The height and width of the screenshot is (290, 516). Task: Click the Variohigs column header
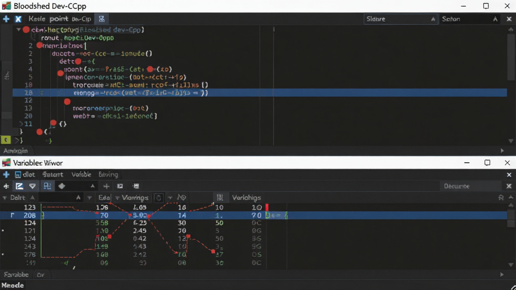coord(246,197)
